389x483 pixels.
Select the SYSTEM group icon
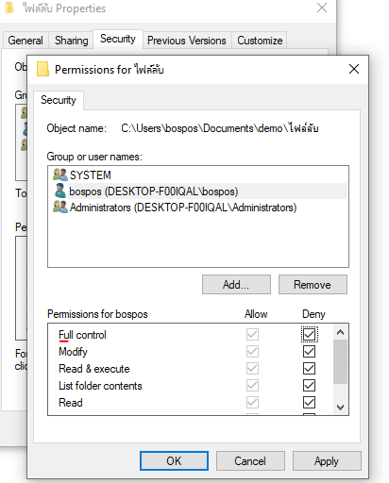pyautogui.click(x=60, y=175)
